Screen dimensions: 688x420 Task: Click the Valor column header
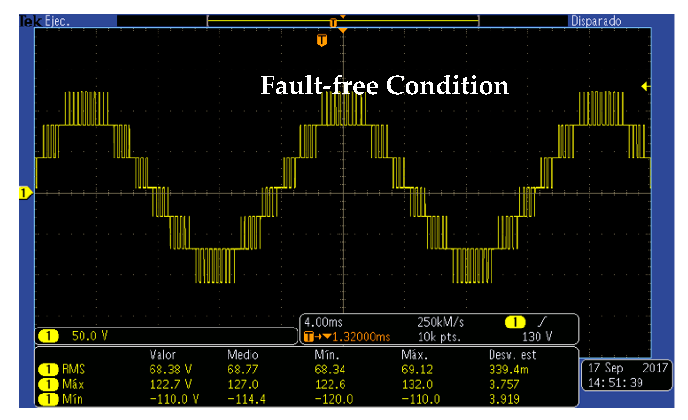[x=163, y=355]
